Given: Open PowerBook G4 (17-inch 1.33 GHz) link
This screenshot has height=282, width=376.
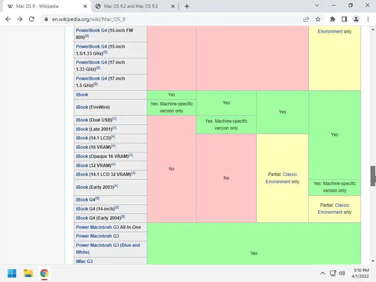Looking at the screenshot, I should click(x=91, y=62).
